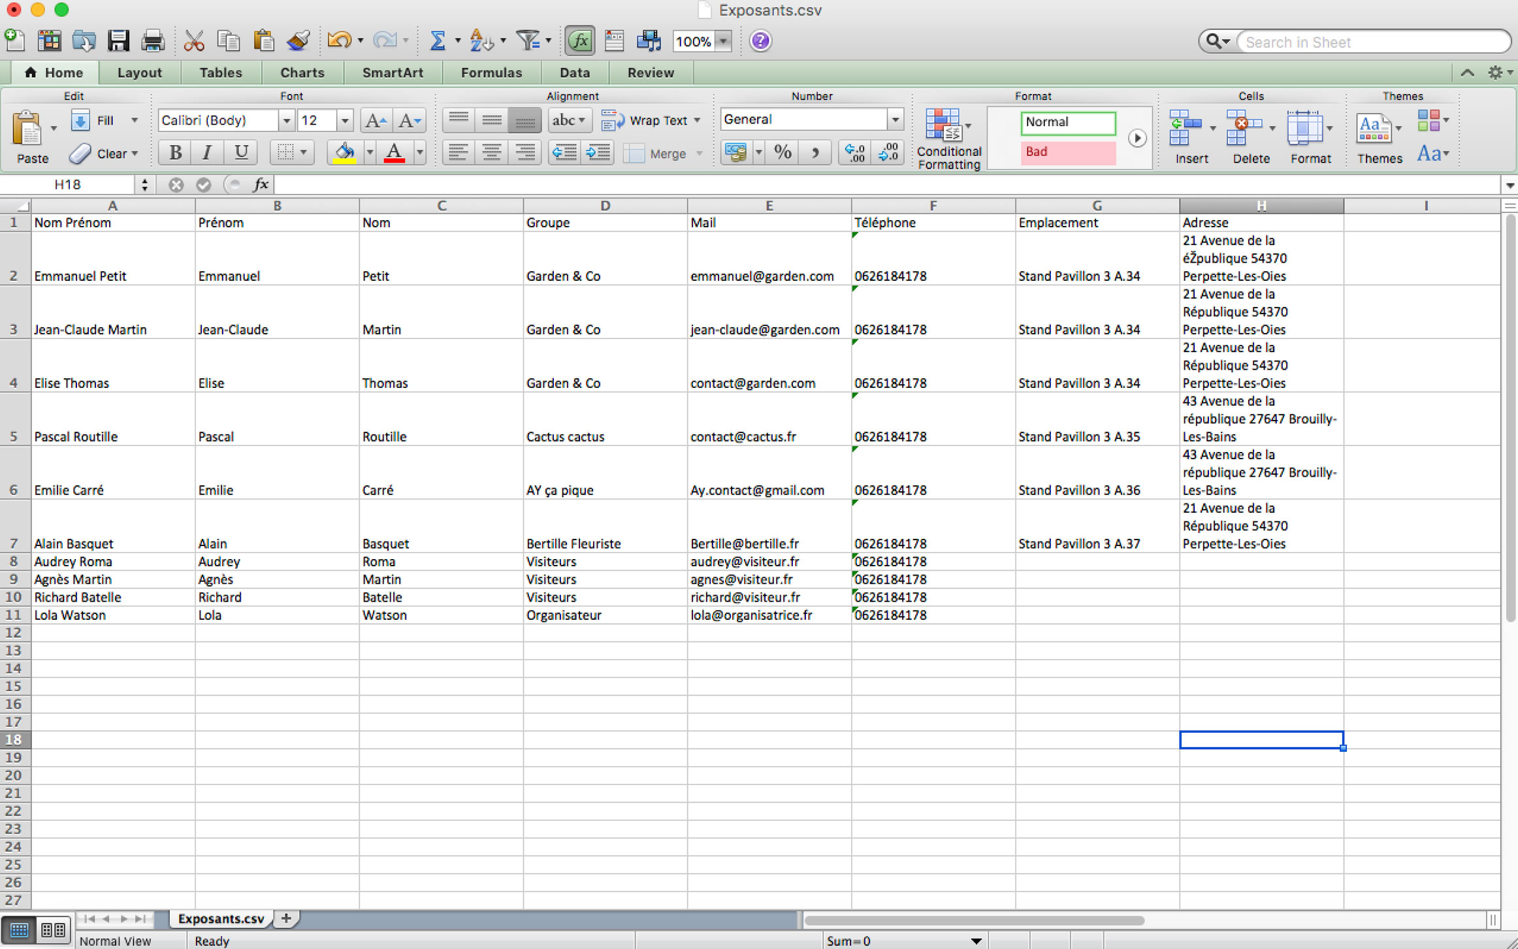Click the Format Painter brush icon
Image resolution: width=1518 pixels, height=949 pixels.
(x=299, y=41)
